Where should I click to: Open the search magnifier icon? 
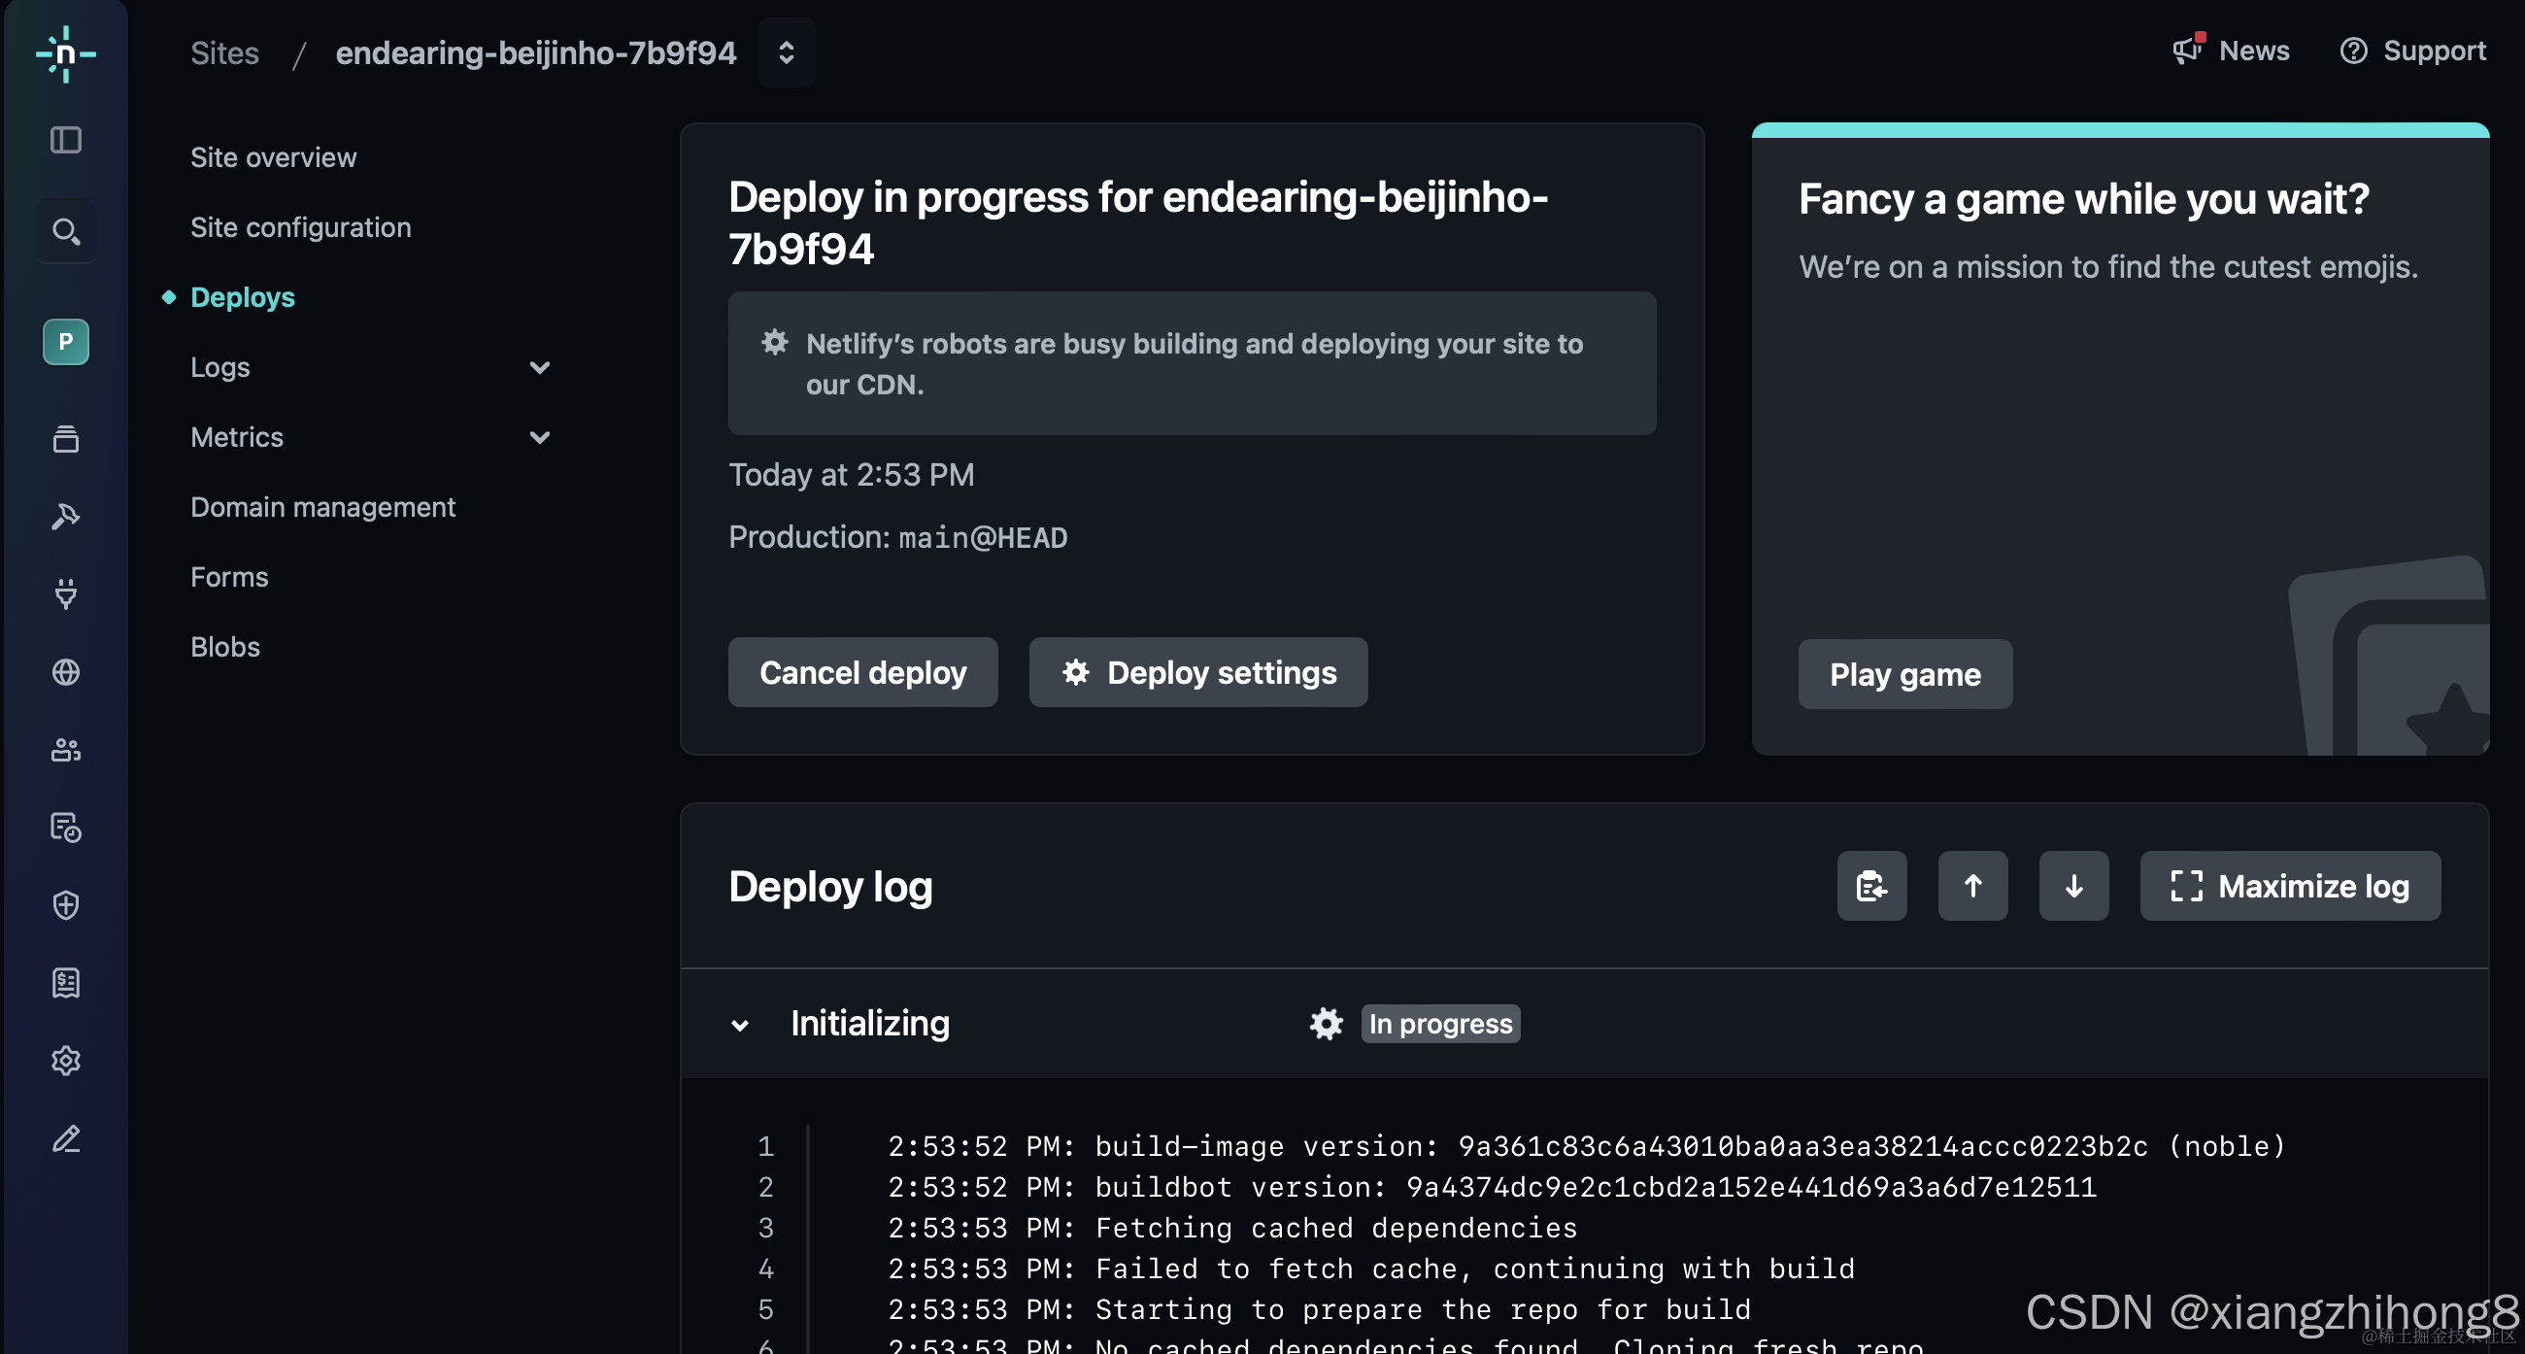66,231
